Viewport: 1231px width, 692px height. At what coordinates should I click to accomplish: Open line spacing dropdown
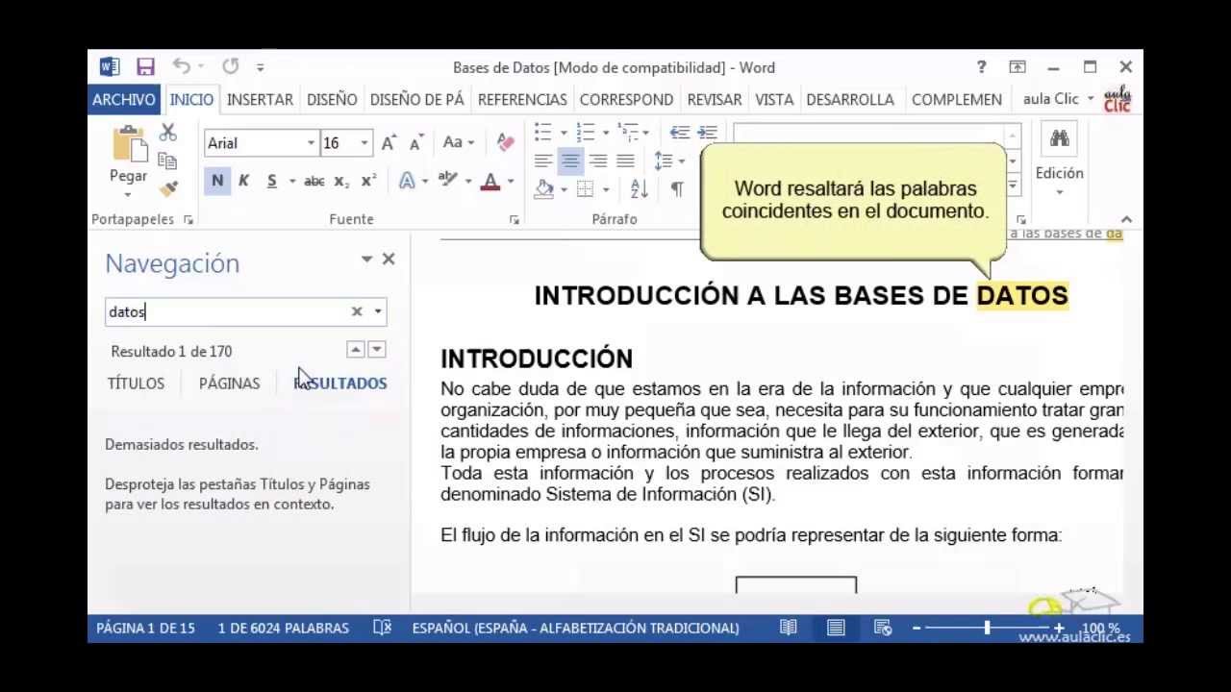coord(669,161)
